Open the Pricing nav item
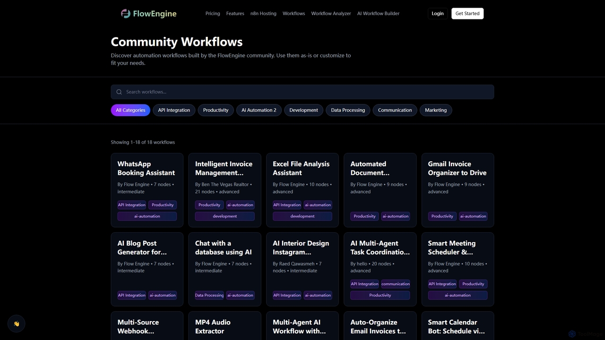This screenshot has height=340, width=605. (x=213, y=13)
